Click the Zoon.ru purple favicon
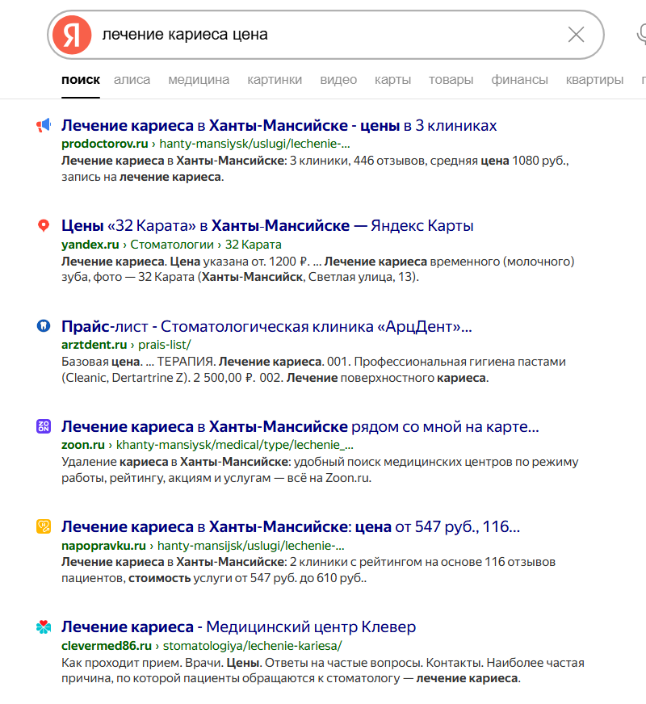Image resolution: width=646 pixels, height=704 pixels. 44,425
